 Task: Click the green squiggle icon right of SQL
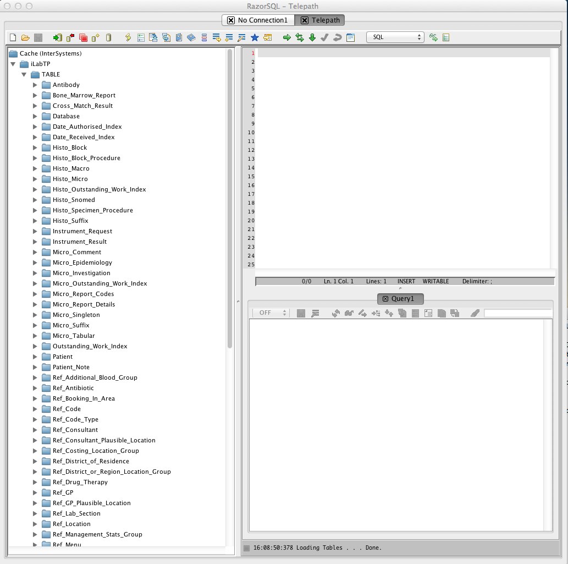pyautogui.click(x=433, y=37)
